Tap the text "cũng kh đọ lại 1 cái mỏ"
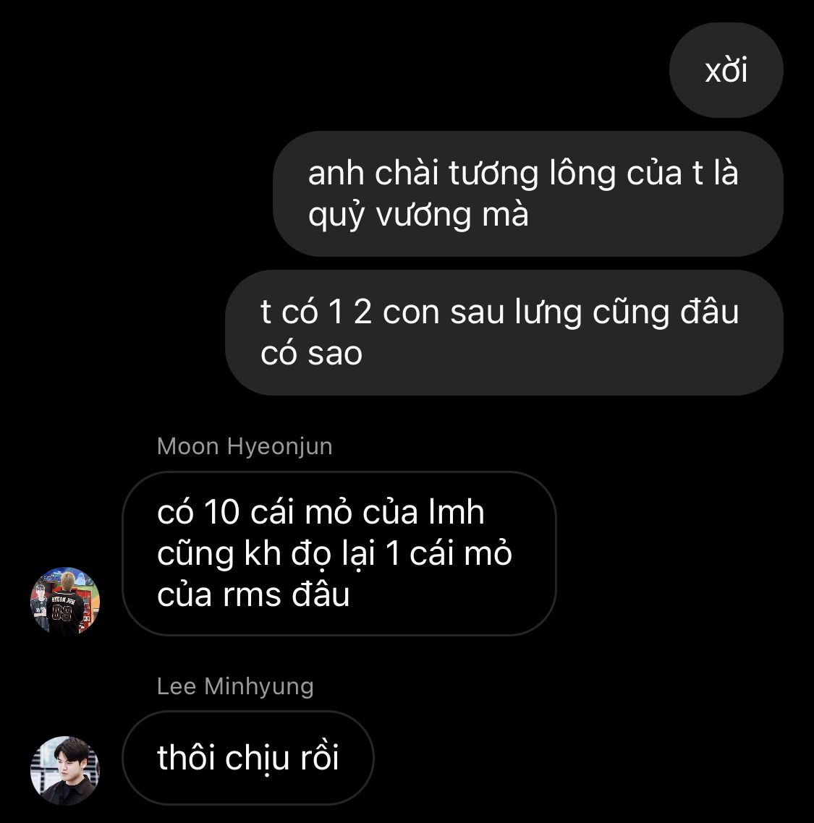 click(x=334, y=553)
